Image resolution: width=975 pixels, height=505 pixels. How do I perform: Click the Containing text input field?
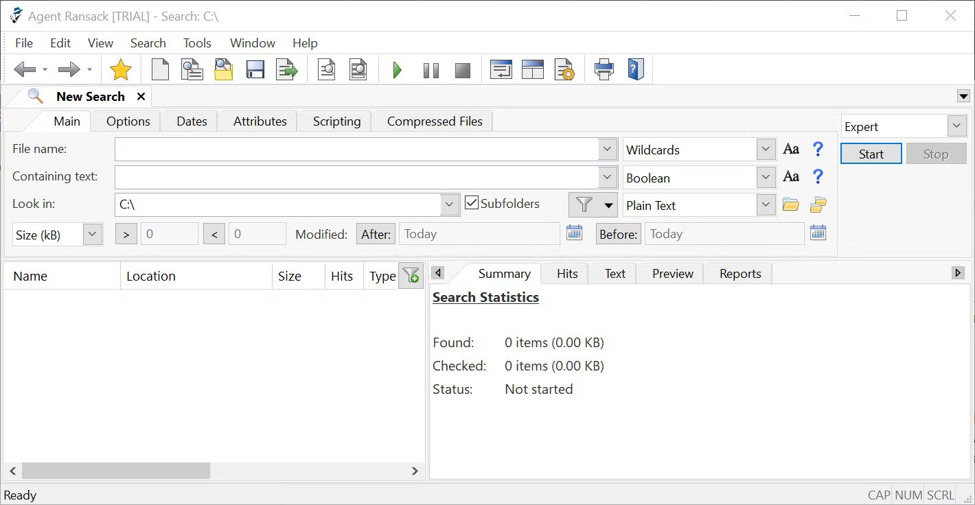357,177
